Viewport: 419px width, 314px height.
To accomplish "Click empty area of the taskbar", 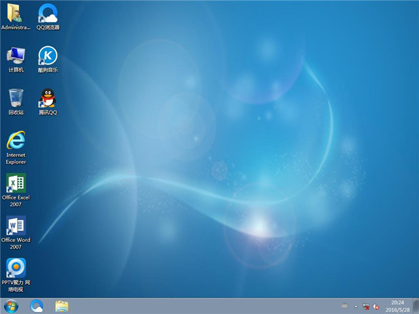I will click(x=196, y=305).
